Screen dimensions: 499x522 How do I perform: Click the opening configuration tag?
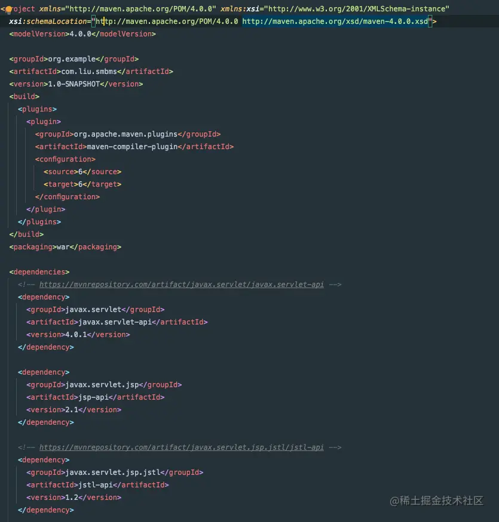pos(65,159)
